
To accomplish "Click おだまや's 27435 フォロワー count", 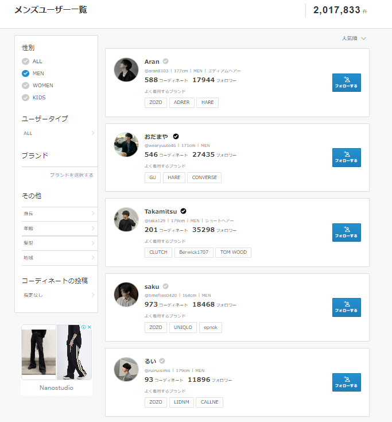I will [x=214, y=155].
